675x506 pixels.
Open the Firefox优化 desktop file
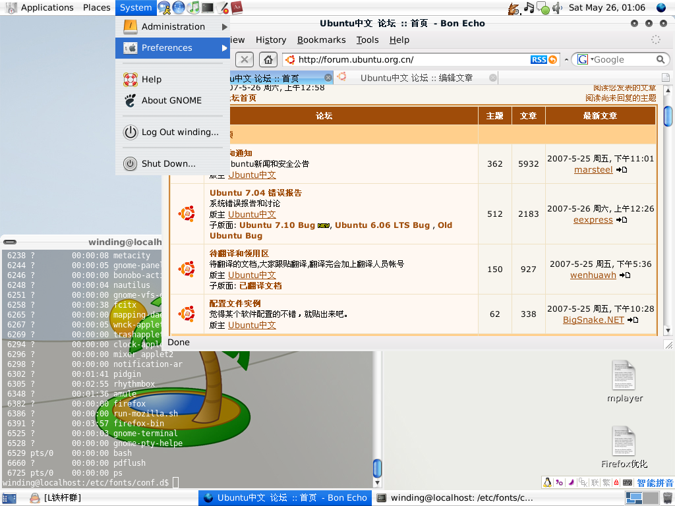point(624,447)
